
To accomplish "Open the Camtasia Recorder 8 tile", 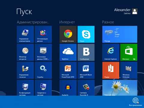I will tap(86, 88).
